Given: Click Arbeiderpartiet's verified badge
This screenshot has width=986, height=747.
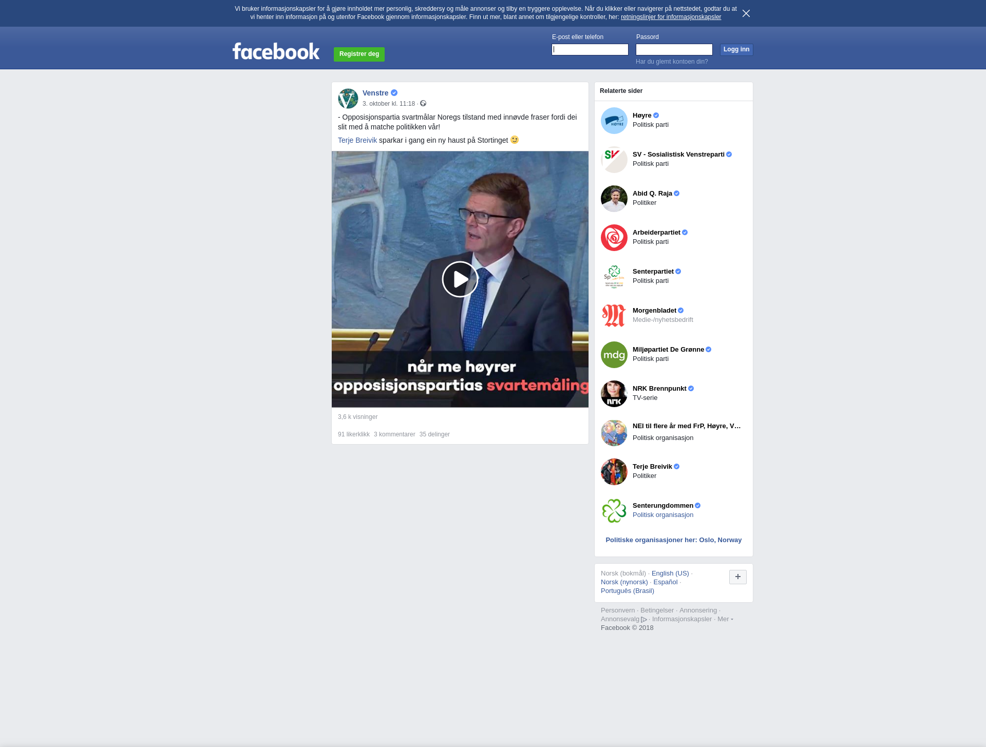Looking at the screenshot, I should (685, 233).
